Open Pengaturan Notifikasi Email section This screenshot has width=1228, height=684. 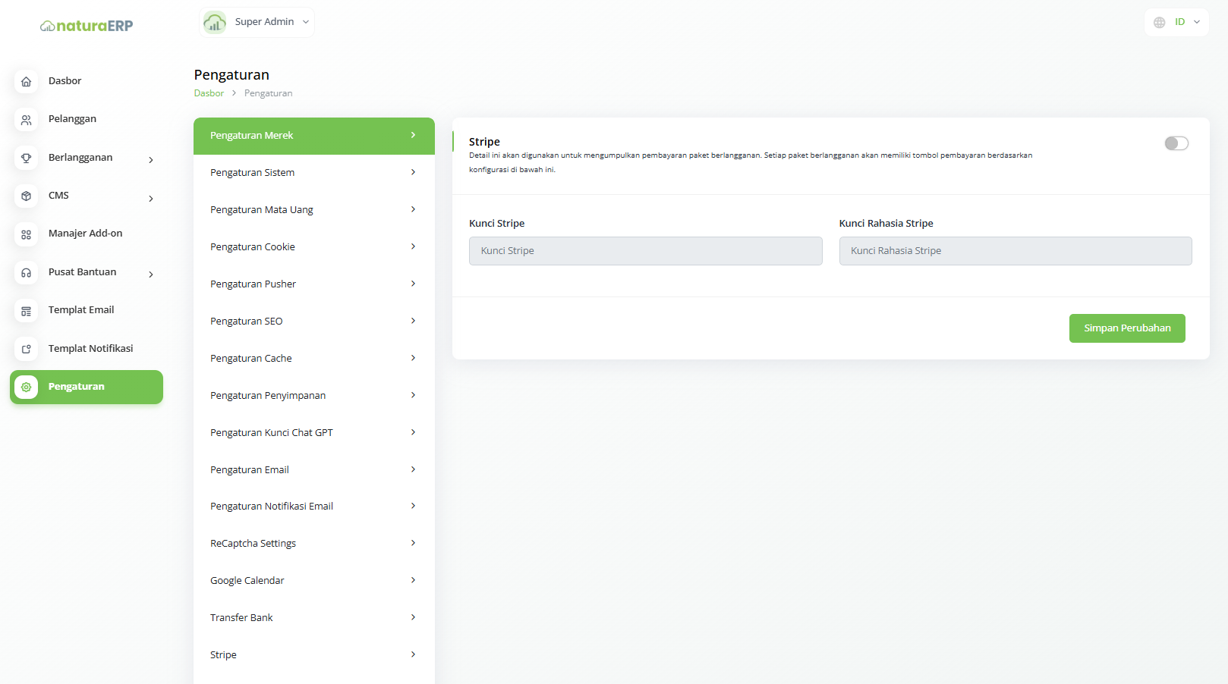[314, 507]
